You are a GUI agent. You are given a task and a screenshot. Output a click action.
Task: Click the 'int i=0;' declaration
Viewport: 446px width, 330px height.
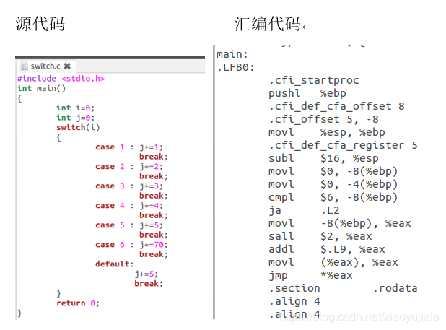75,108
